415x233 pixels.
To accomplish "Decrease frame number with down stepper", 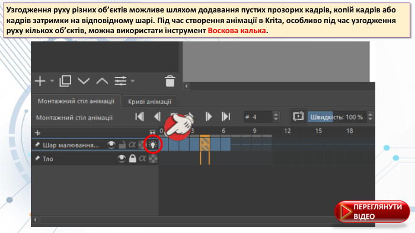I will pyautogui.click(x=276, y=119).
